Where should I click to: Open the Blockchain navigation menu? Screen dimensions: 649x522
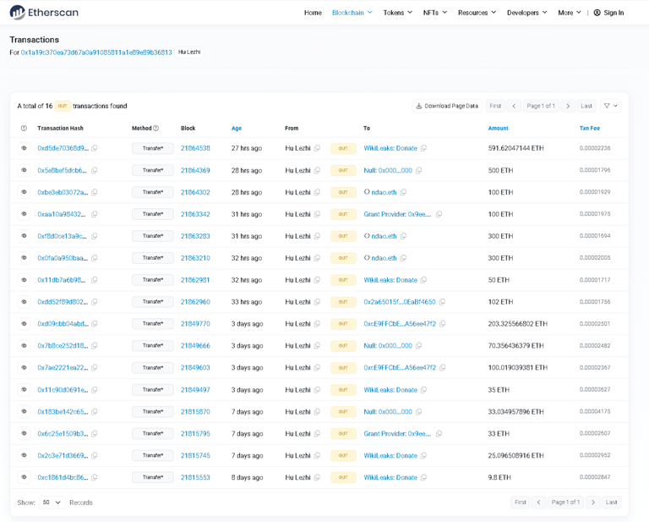pos(352,13)
